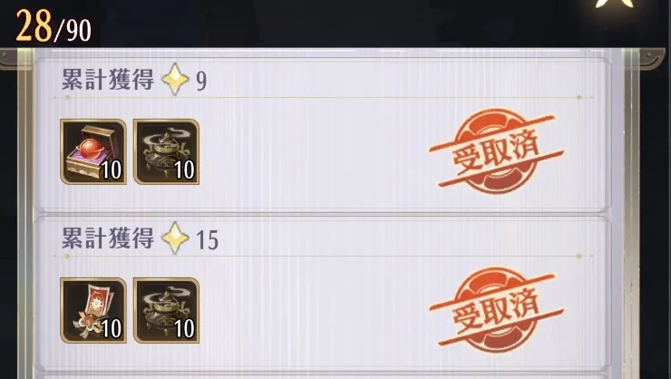Select incense burner reward in 9-star row
Screen dimensions: 671x379
[167, 151]
